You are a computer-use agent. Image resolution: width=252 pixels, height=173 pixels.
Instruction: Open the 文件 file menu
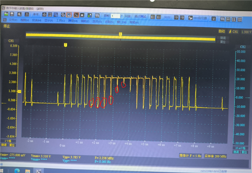pos(13,20)
